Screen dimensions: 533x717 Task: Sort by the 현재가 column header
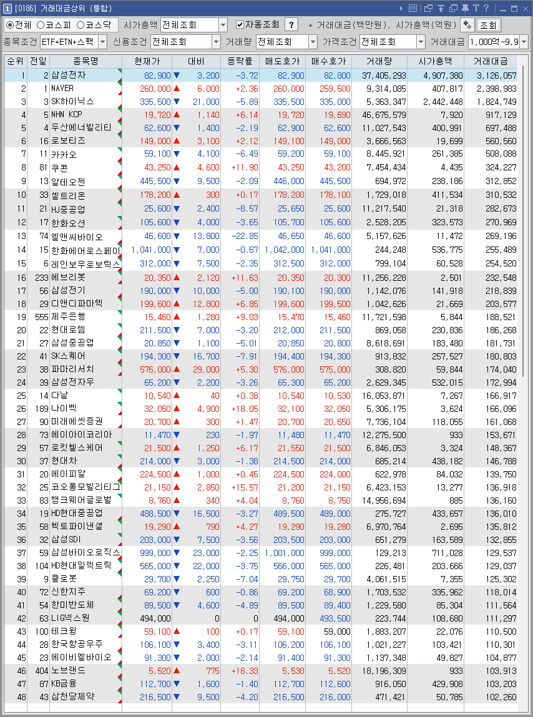click(x=147, y=61)
